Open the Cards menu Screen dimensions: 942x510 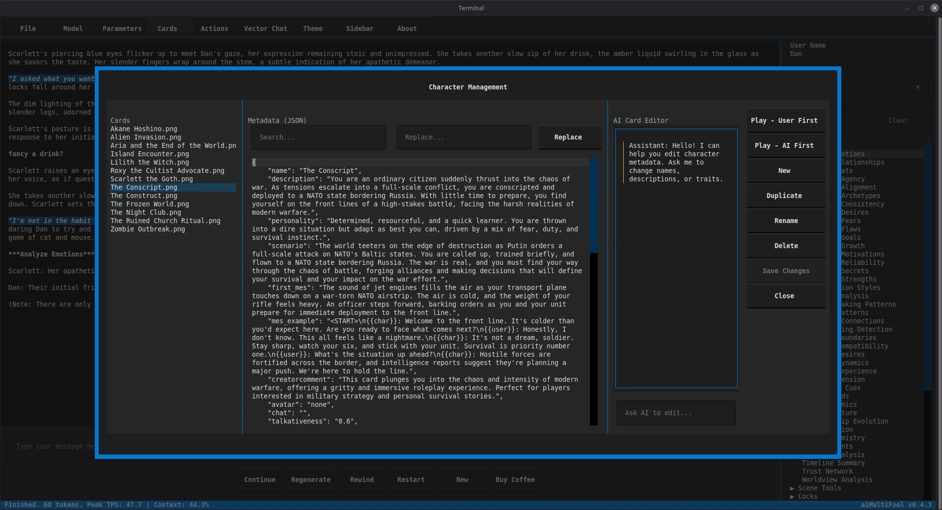click(167, 28)
